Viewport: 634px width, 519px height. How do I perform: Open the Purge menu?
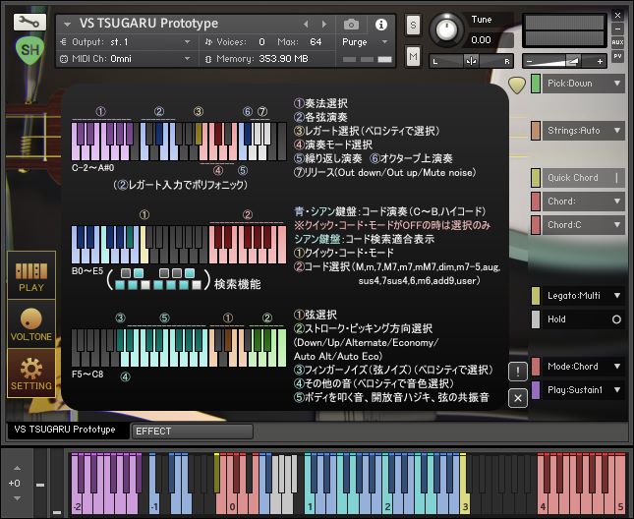coord(365,42)
